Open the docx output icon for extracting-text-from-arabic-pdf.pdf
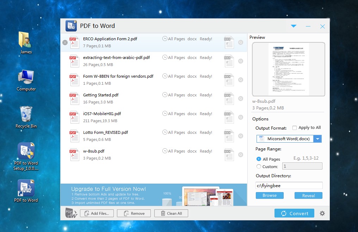 tap(229, 61)
